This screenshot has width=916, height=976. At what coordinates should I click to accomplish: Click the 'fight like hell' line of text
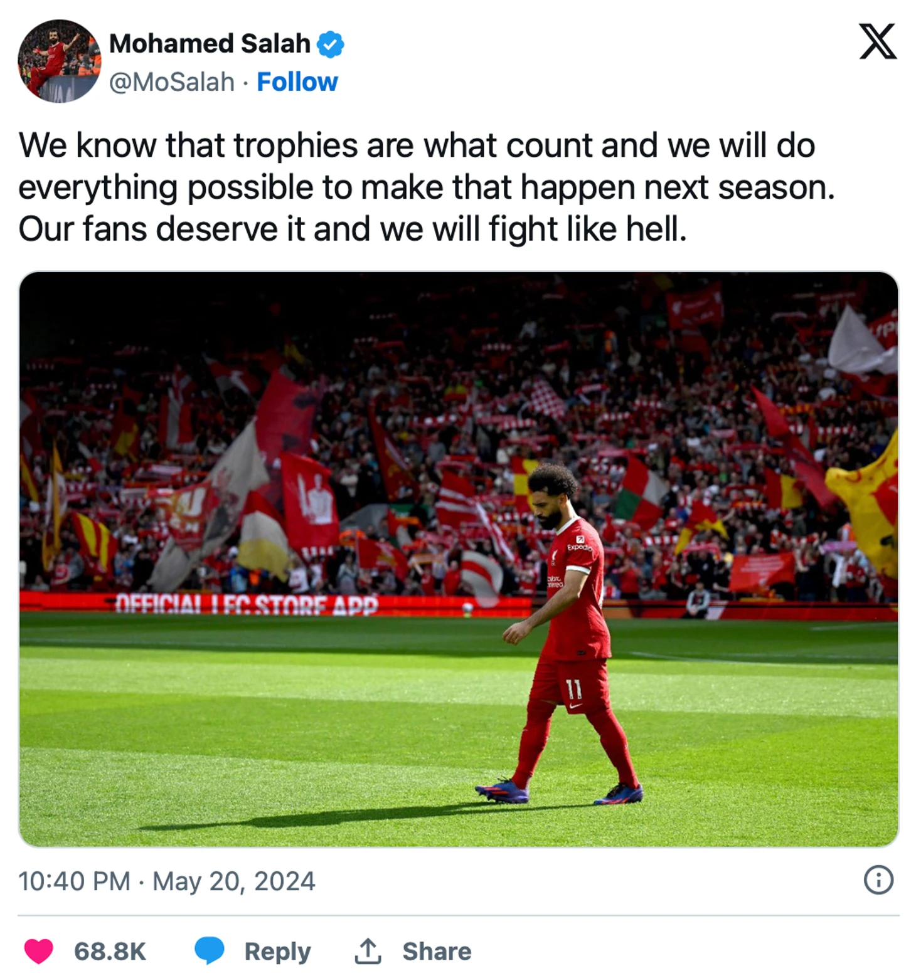pos(353,229)
